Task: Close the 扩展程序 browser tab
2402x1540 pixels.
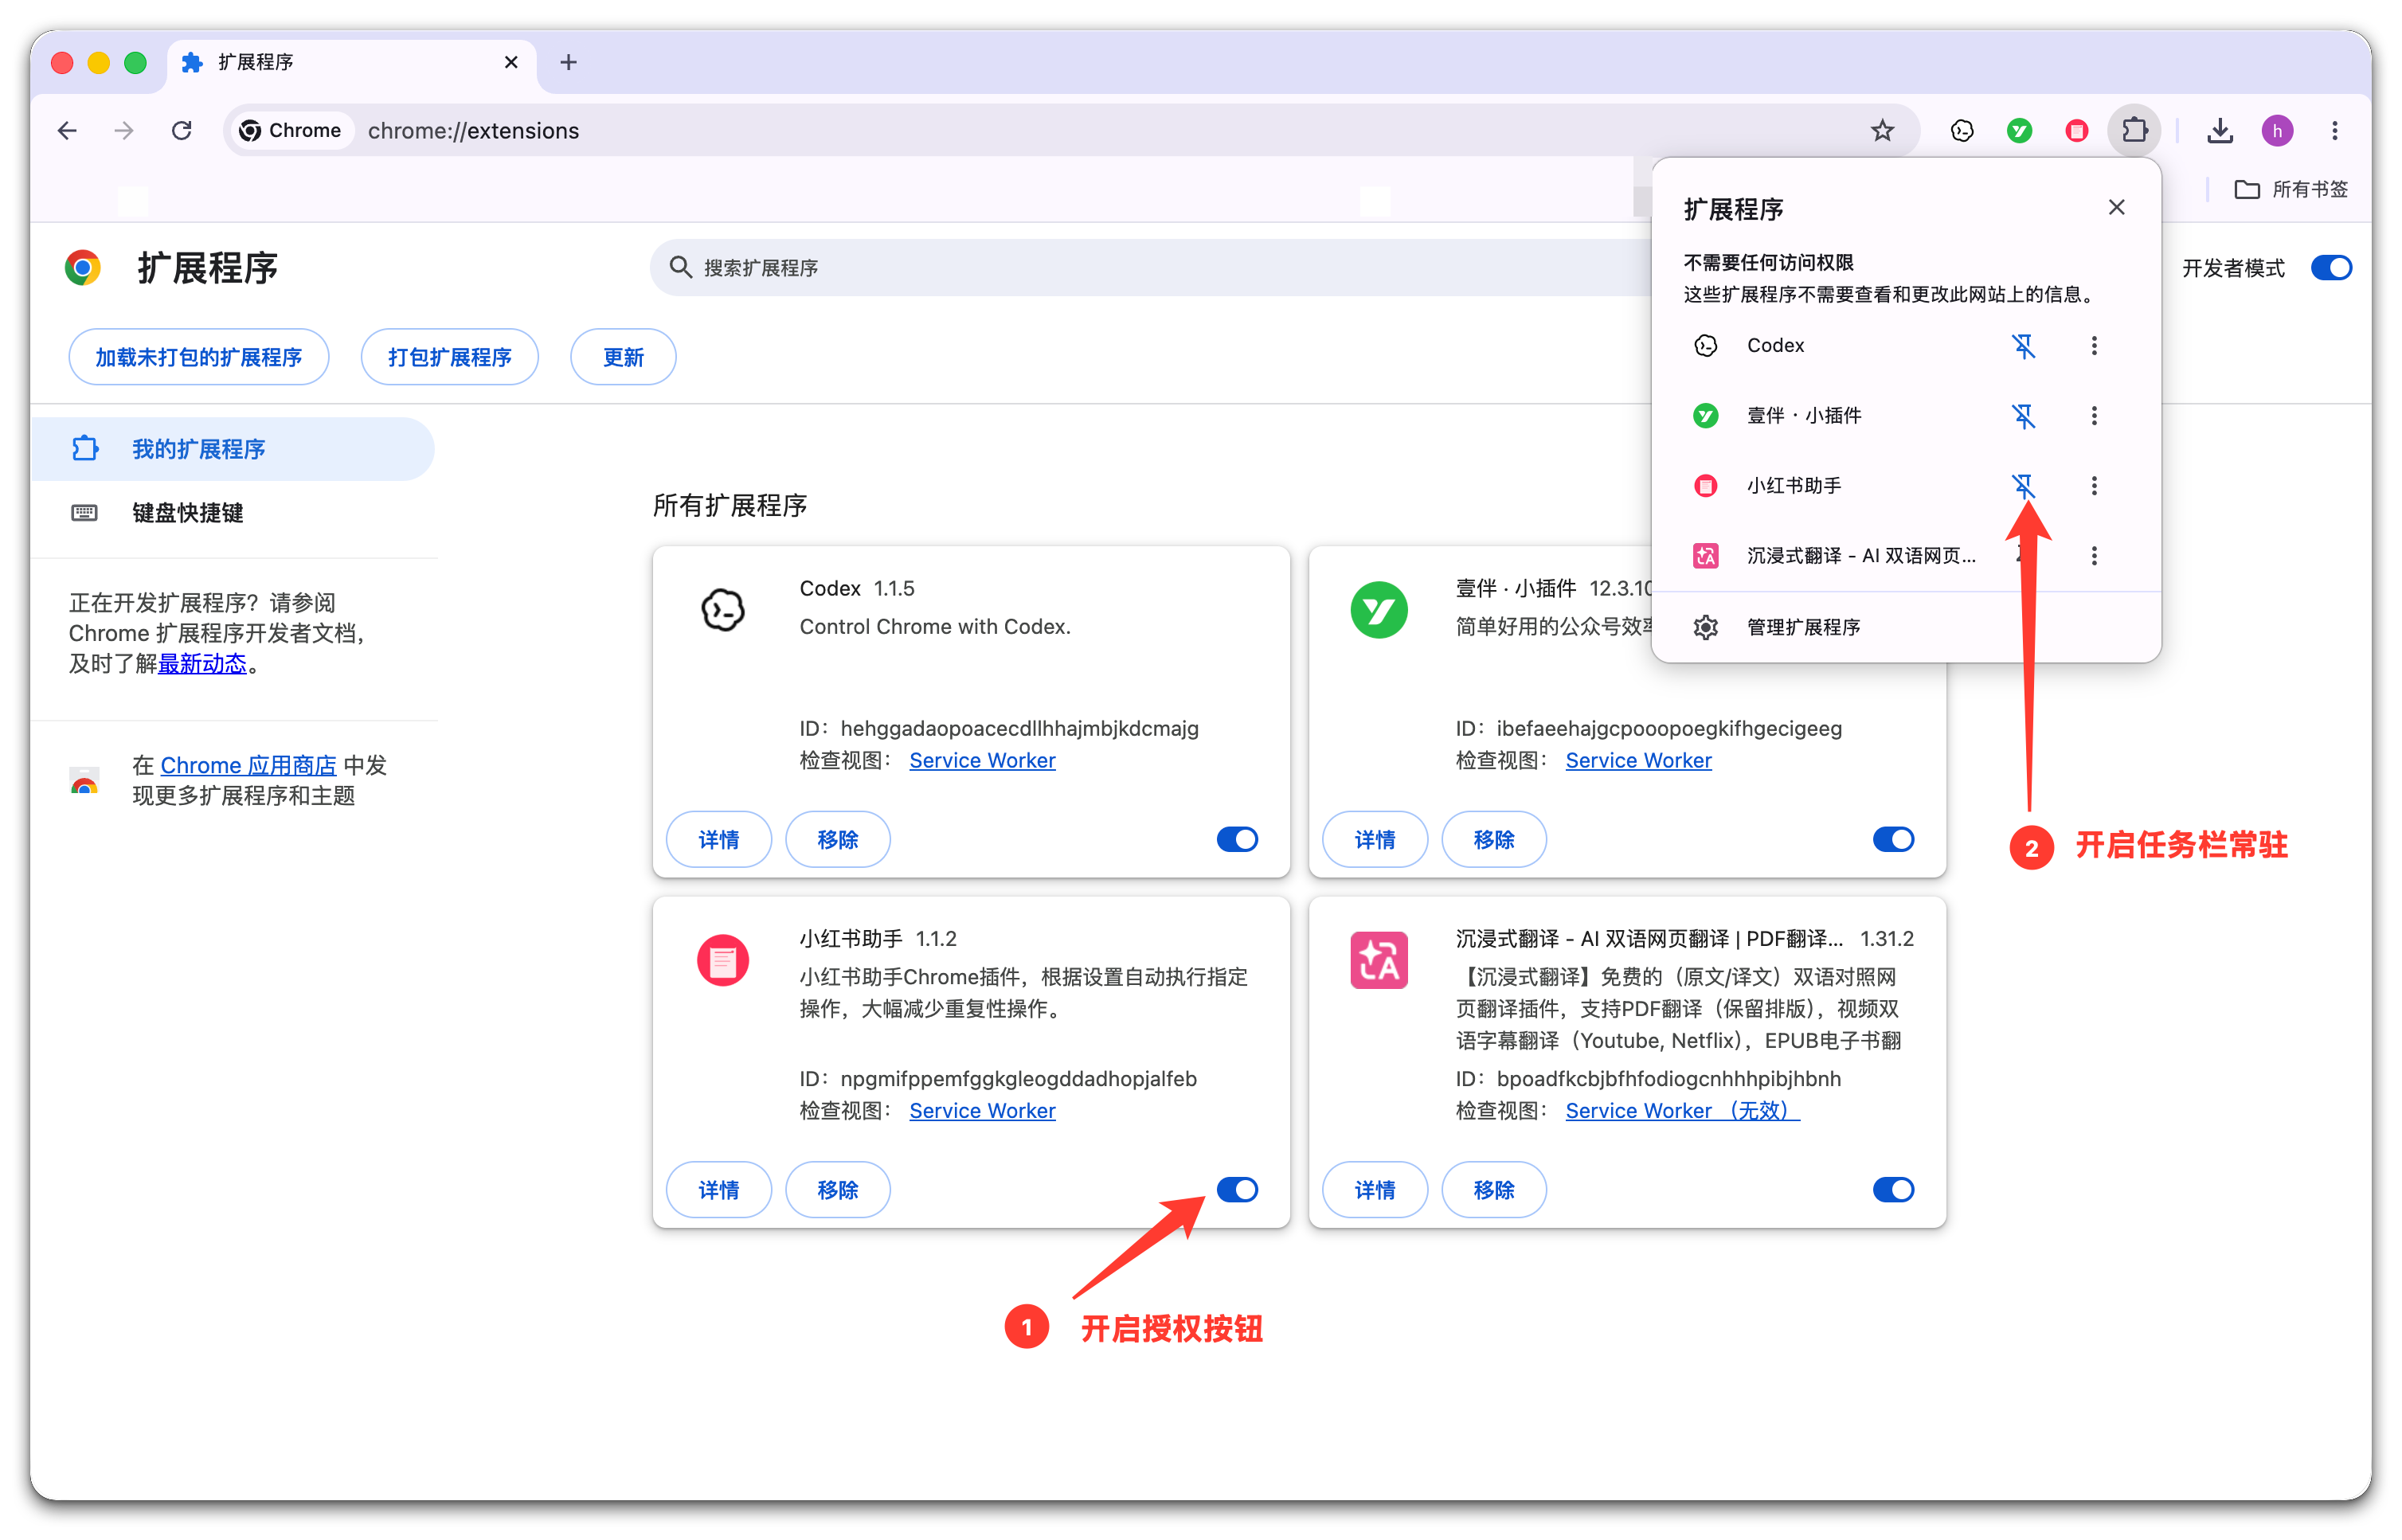Action: 511,62
